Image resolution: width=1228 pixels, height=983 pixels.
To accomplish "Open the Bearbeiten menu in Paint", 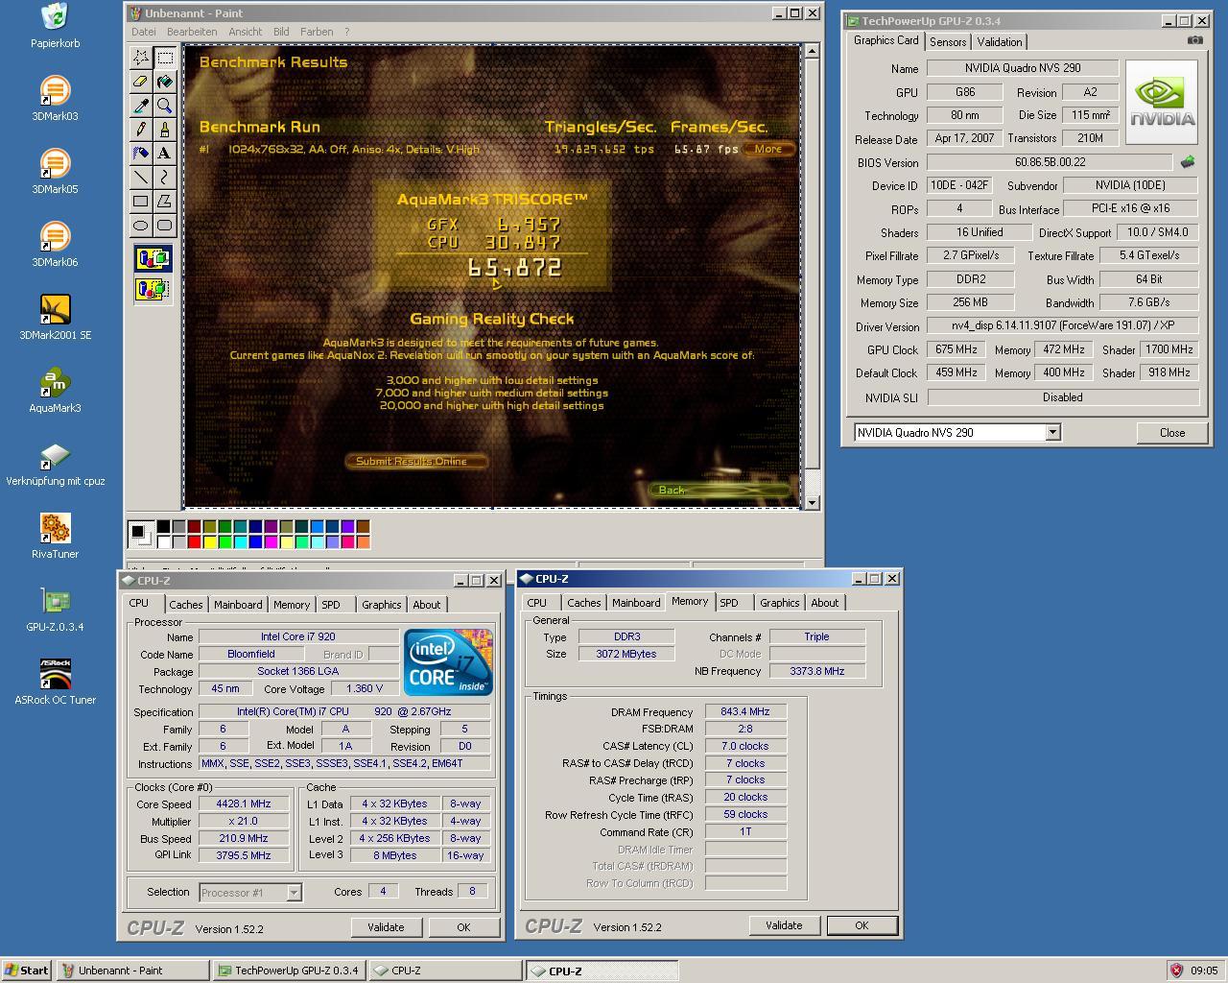I will pyautogui.click(x=191, y=32).
